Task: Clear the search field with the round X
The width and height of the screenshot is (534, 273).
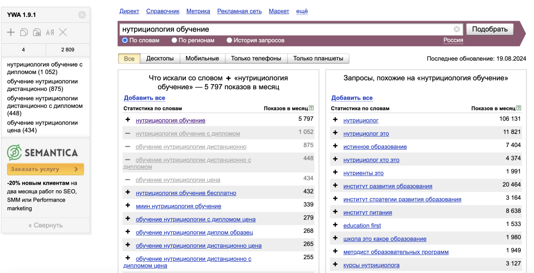Action: [x=457, y=29]
